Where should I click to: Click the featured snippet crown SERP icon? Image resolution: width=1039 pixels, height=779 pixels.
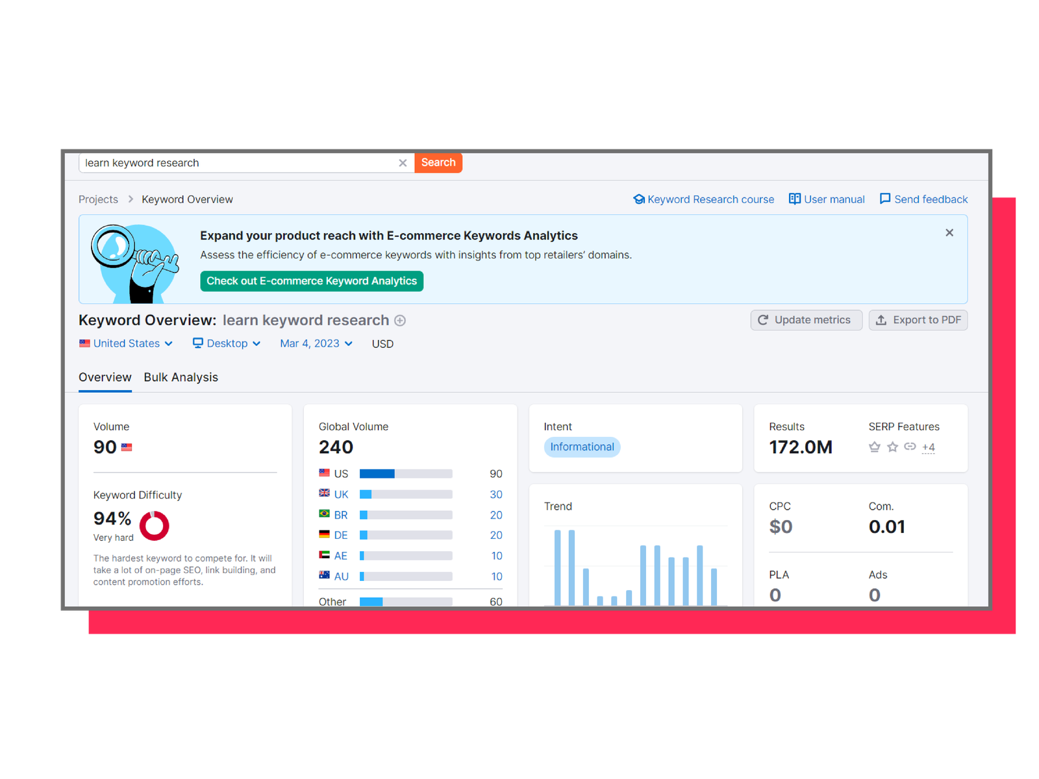[x=875, y=447]
